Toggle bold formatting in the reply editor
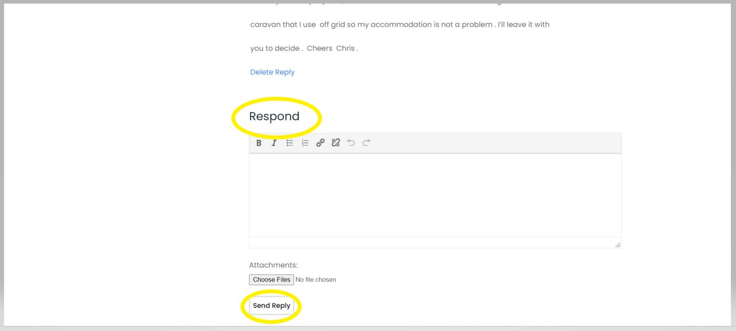Viewport: 736px width, 331px height. (259, 143)
